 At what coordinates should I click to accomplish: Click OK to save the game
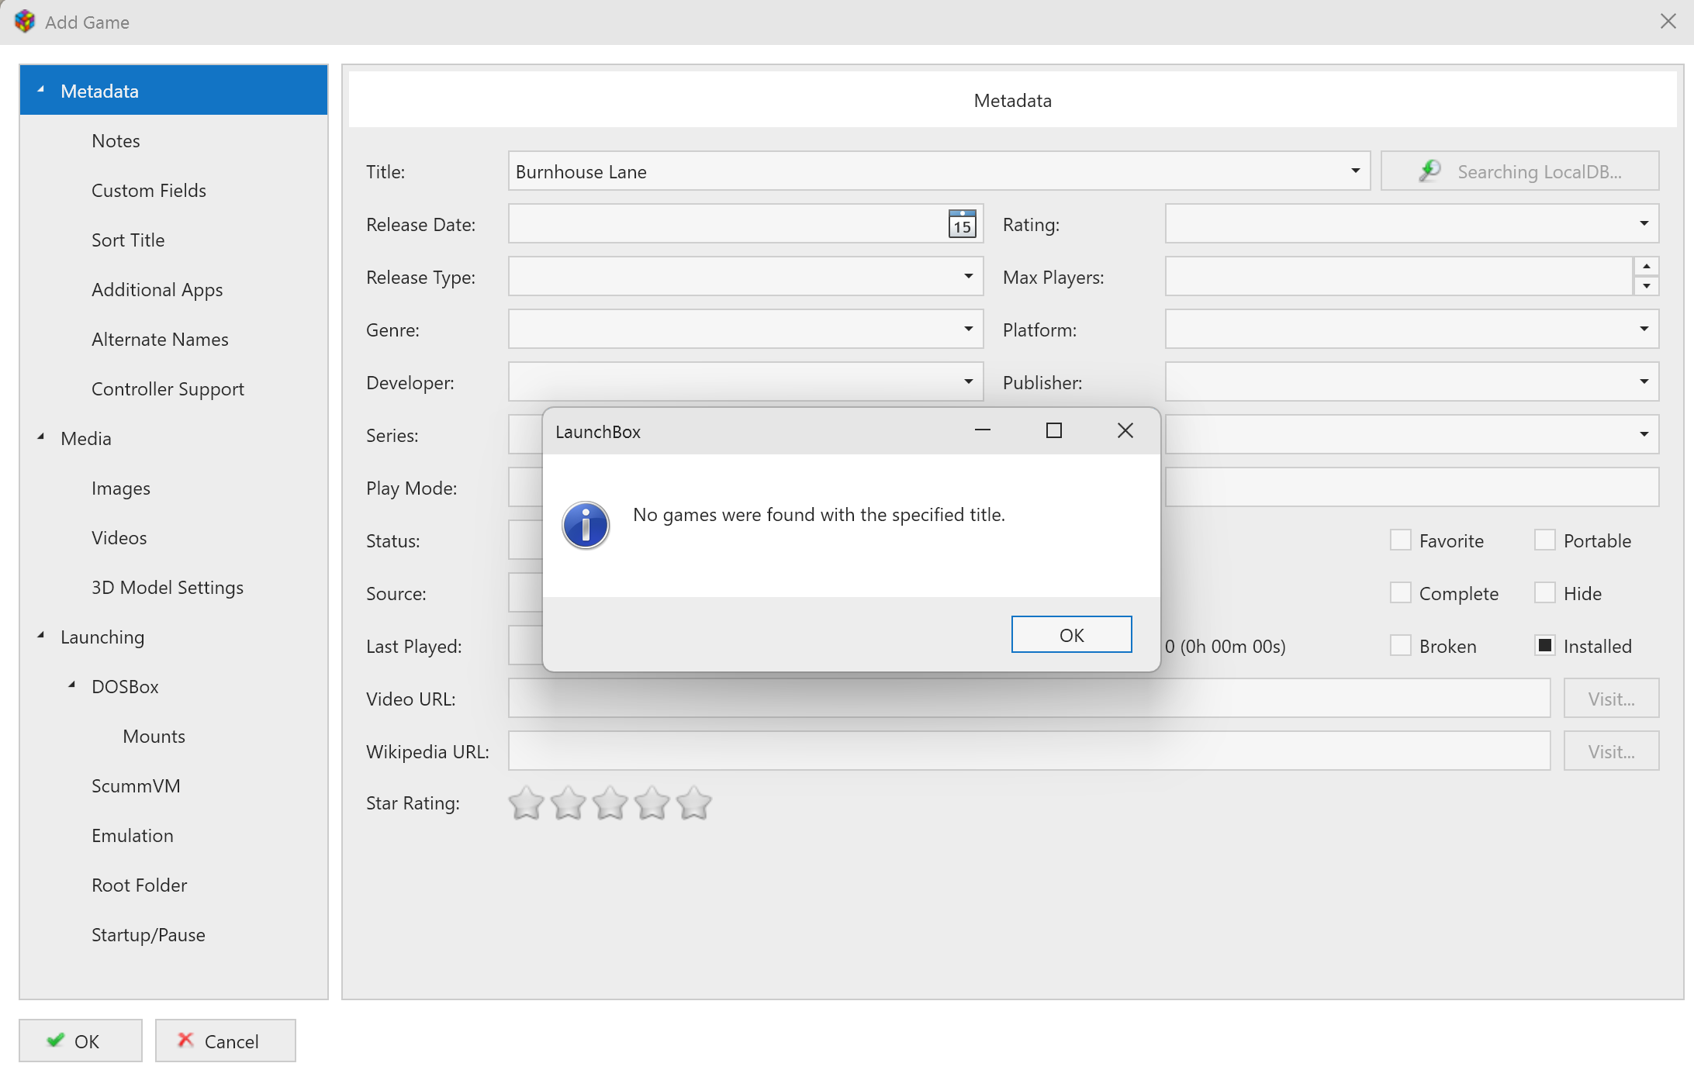point(81,1041)
